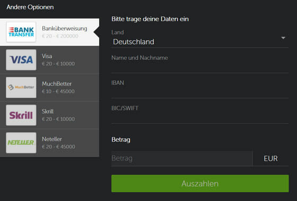
Task: Click the Bitte trage deine Daten ein heading
Action: pos(150,19)
